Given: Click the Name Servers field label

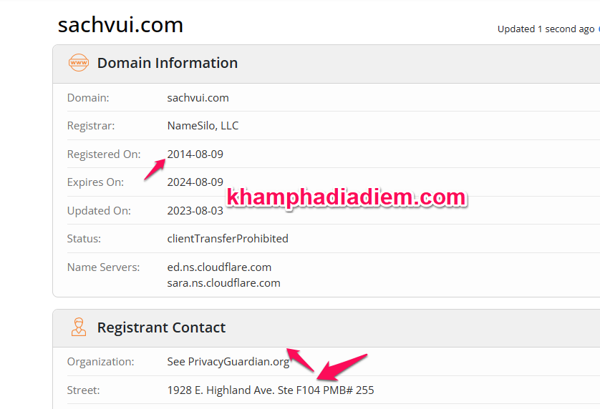Looking at the screenshot, I should pyautogui.click(x=103, y=267).
